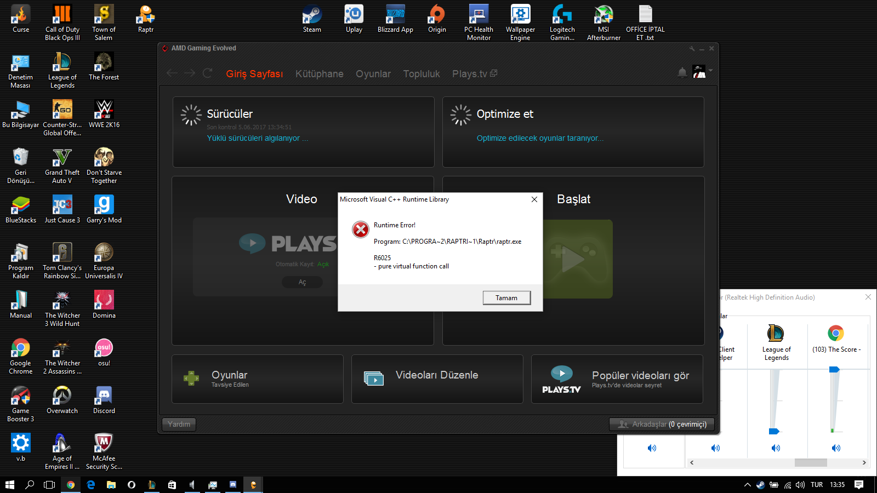The height and width of the screenshot is (493, 877).
Task: Click the Steam icon in the system tray
Action: pyautogui.click(x=760, y=485)
